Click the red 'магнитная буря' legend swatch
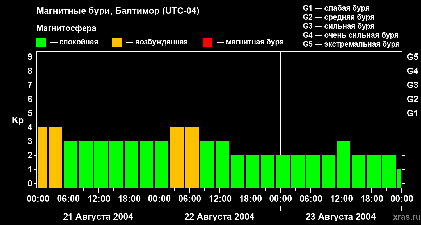The height and width of the screenshot is (225, 421). click(x=208, y=42)
